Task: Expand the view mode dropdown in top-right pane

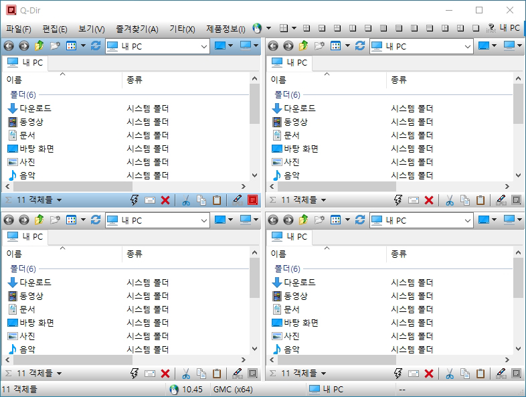Action: [347, 46]
